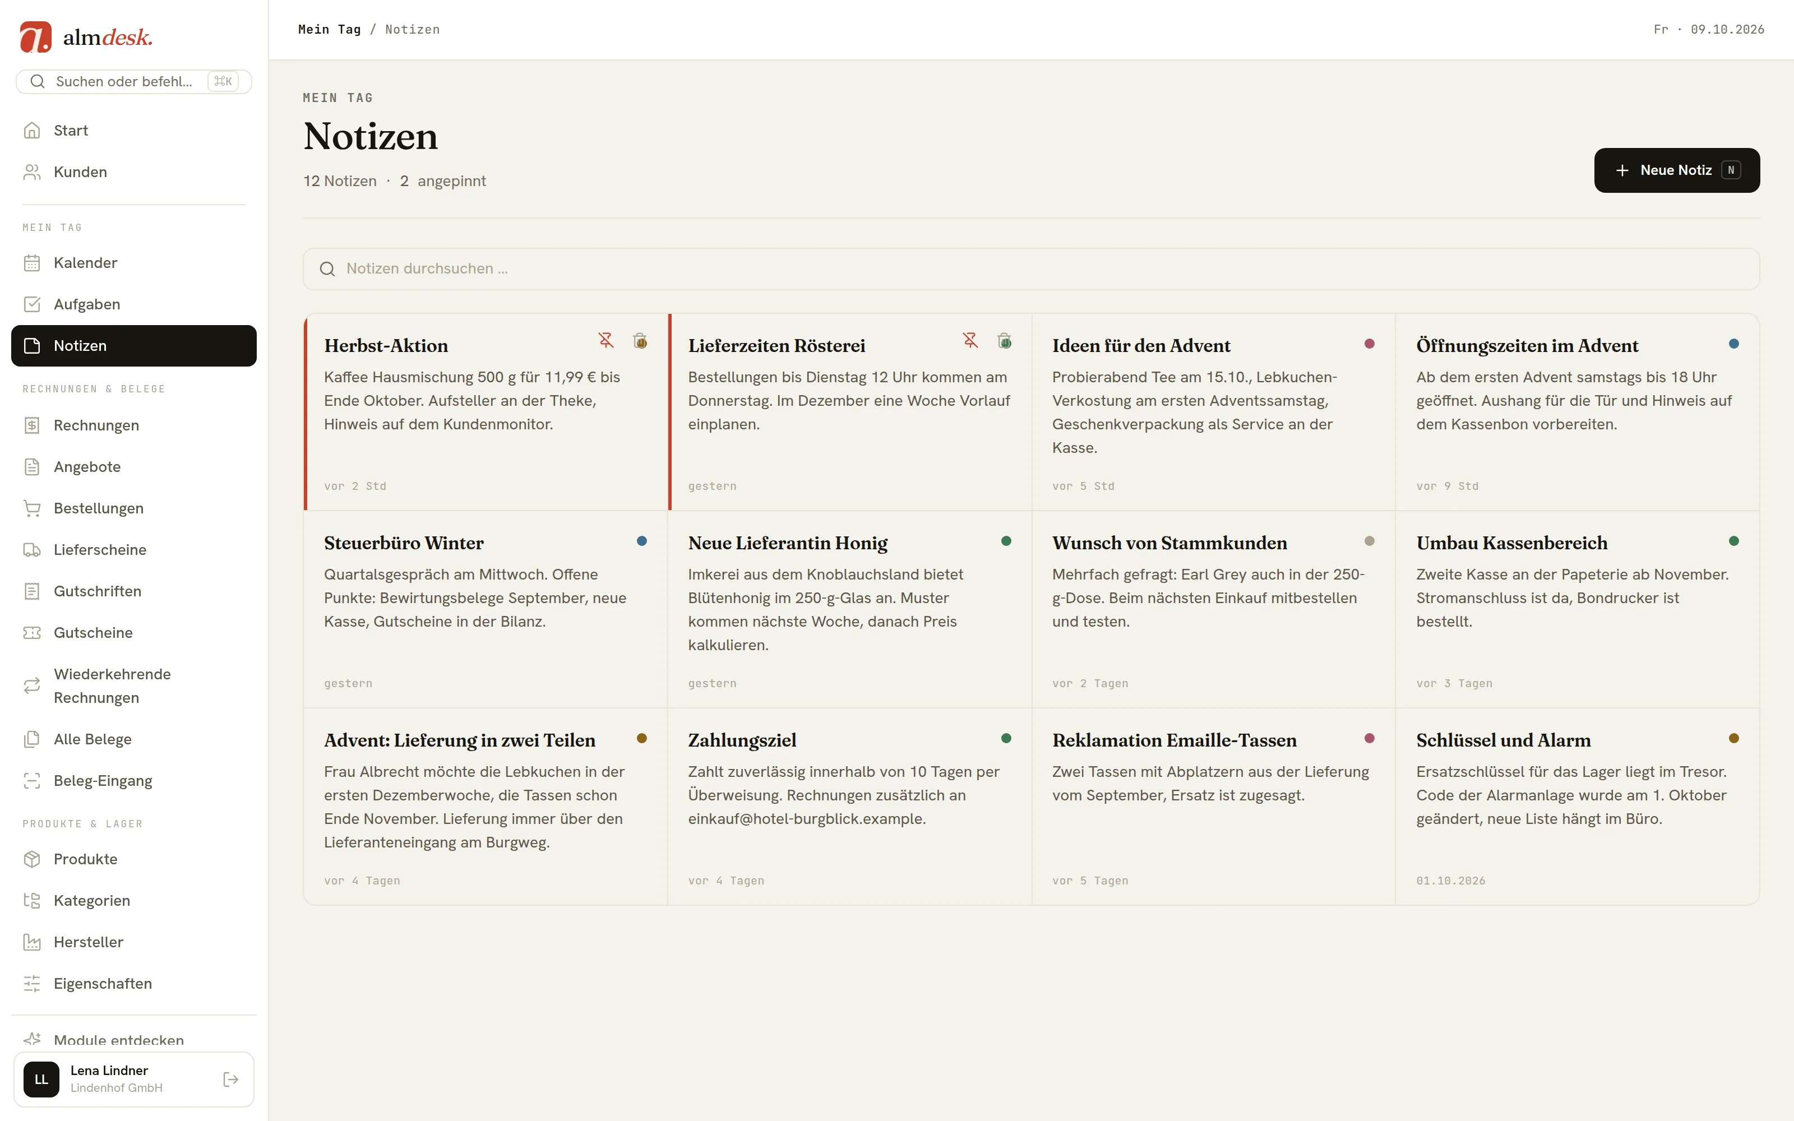Open the Zahlungsziel note

point(849,806)
